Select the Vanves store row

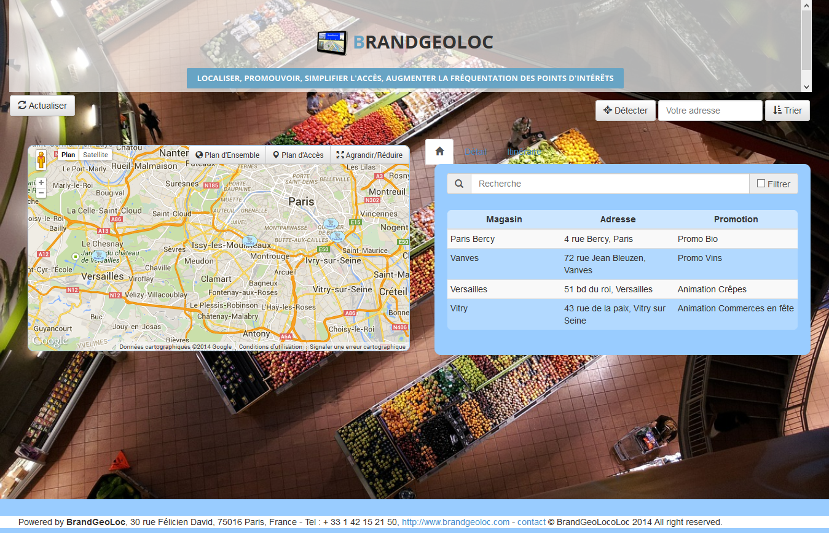click(622, 264)
